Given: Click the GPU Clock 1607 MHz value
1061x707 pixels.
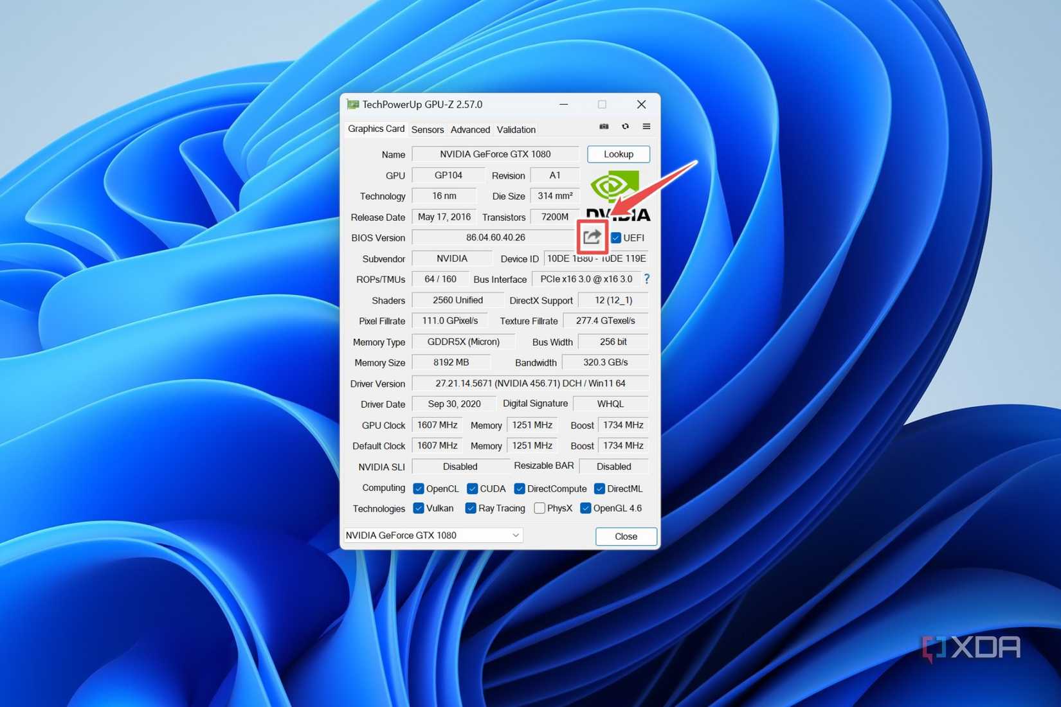Looking at the screenshot, I should coord(437,425).
